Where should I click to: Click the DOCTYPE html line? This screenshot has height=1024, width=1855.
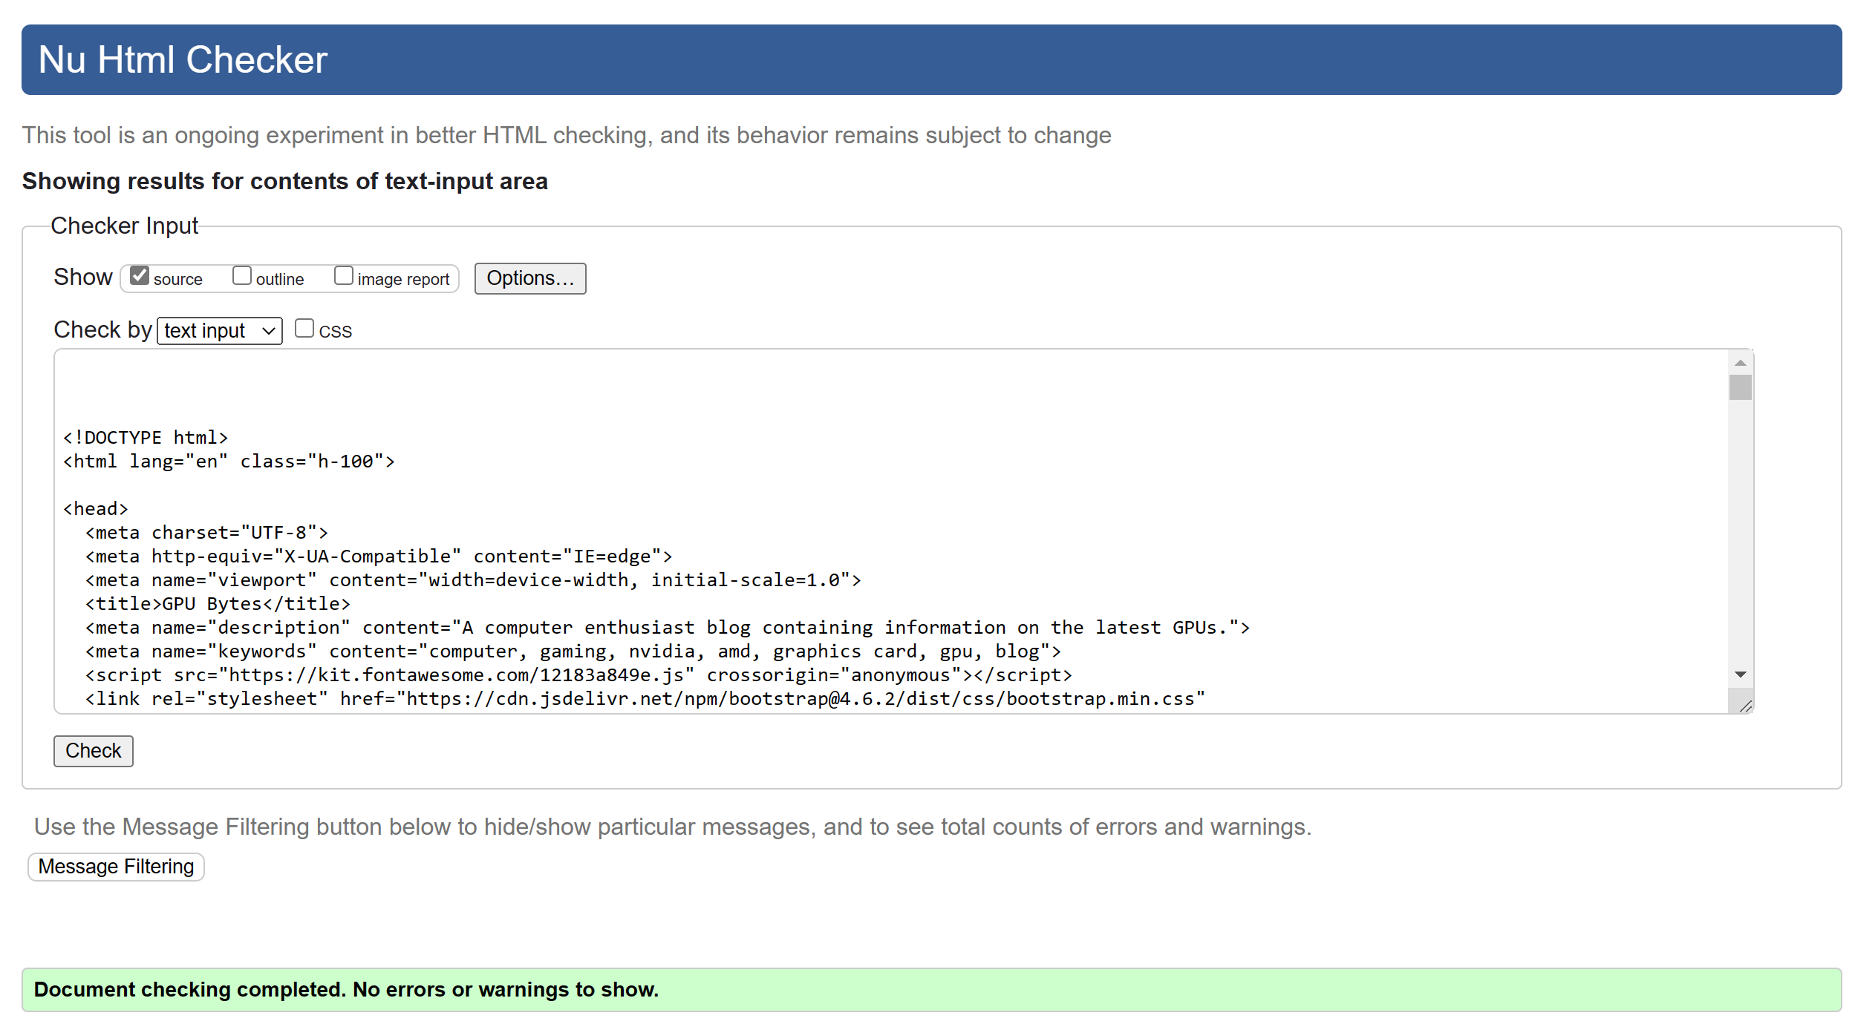point(146,438)
